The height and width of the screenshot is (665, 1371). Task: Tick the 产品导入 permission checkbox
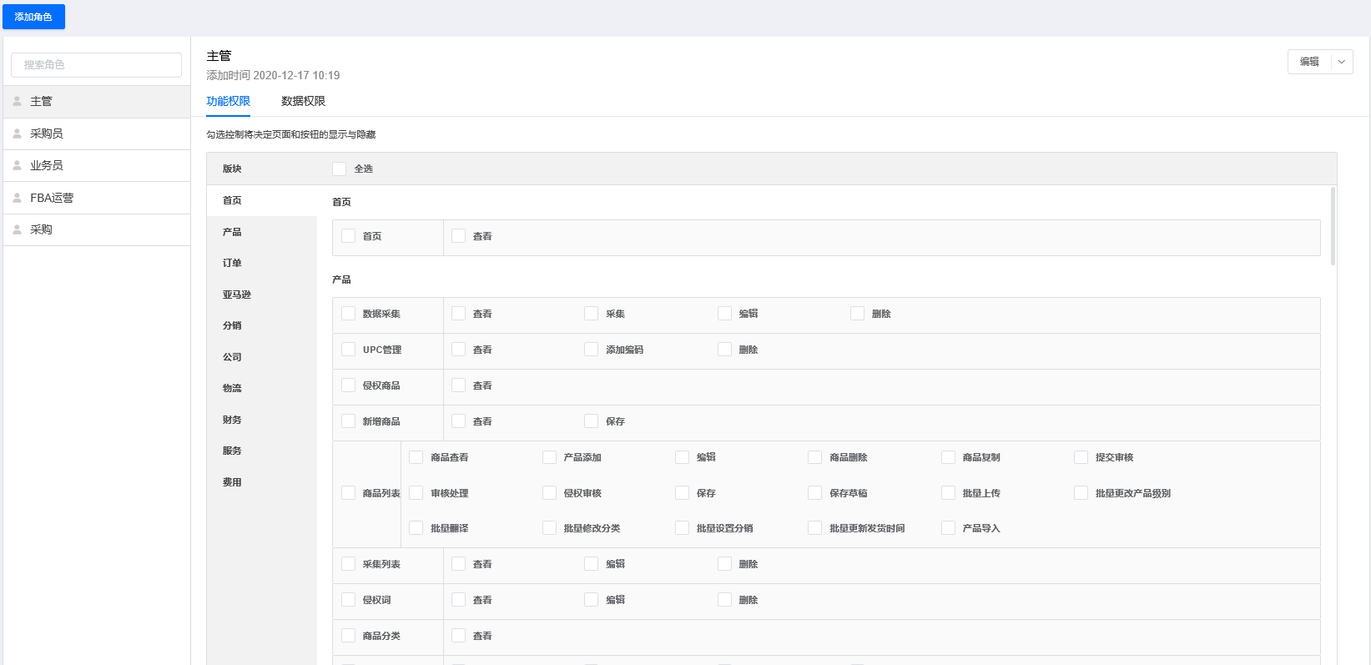(x=948, y=528)
